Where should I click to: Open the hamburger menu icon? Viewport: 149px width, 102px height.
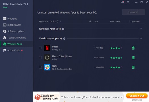(x=128, y=2)
